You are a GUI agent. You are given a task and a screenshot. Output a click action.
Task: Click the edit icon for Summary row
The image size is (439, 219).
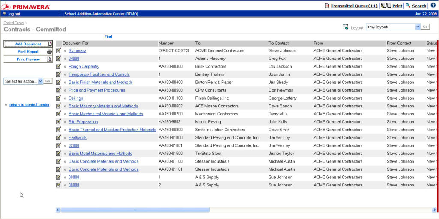coord(59,50)
